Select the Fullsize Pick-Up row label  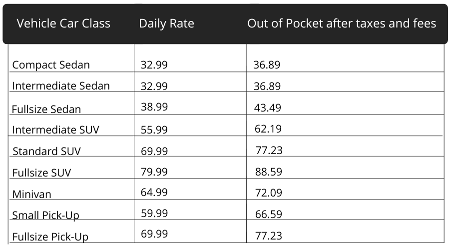click(x=50, y=236)
